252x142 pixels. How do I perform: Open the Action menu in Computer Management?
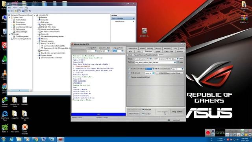(x=15, y=8)
